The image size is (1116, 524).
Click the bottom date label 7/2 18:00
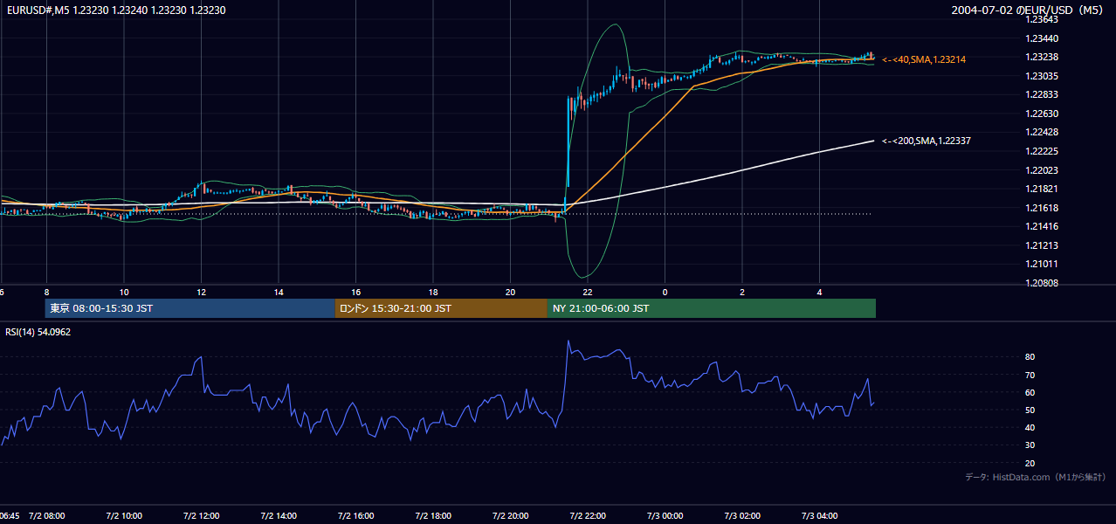pyautogui.click(x=433, y=515)
